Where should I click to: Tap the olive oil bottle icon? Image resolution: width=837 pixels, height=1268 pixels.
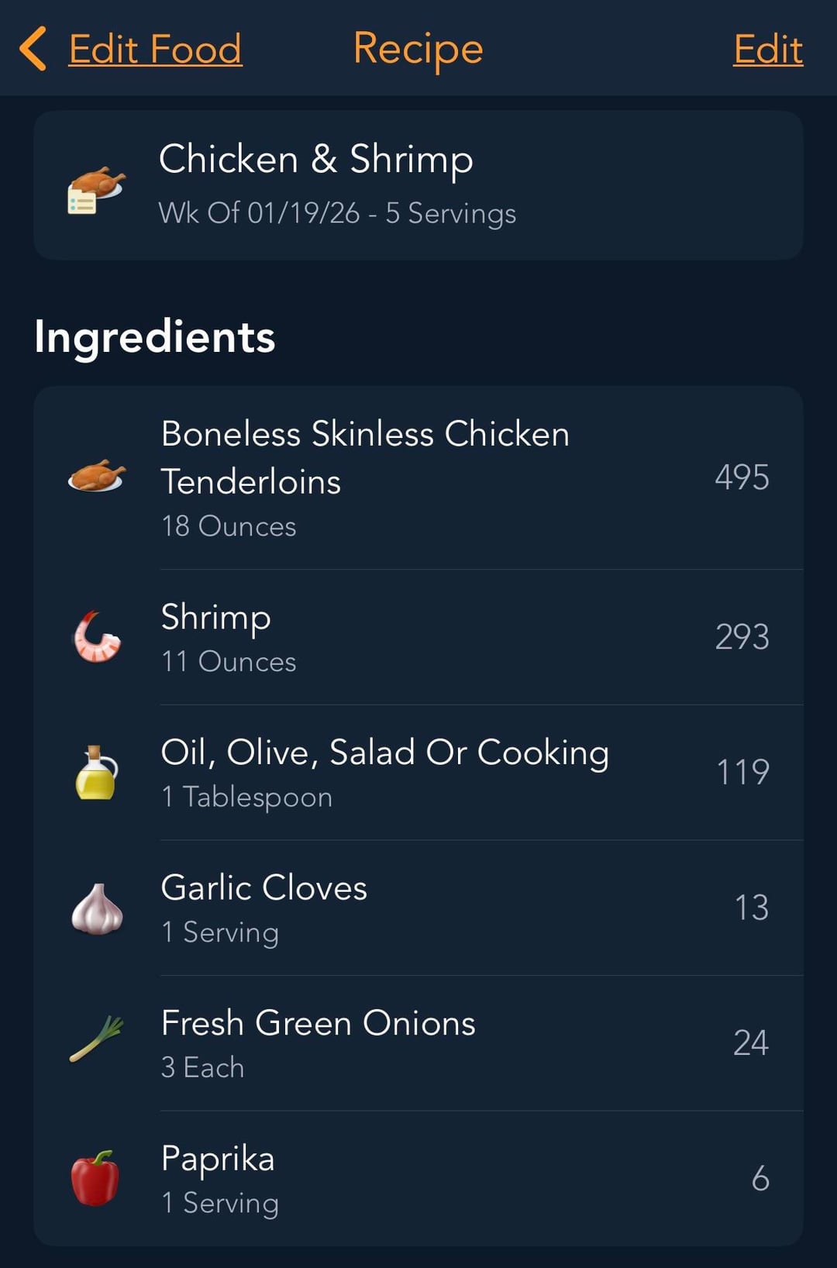96,773
